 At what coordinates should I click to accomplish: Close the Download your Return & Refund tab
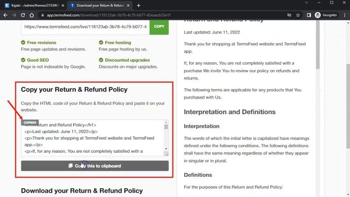[x=128, y=5]
